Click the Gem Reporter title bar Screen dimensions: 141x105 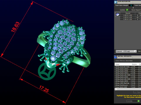point(127,2)
